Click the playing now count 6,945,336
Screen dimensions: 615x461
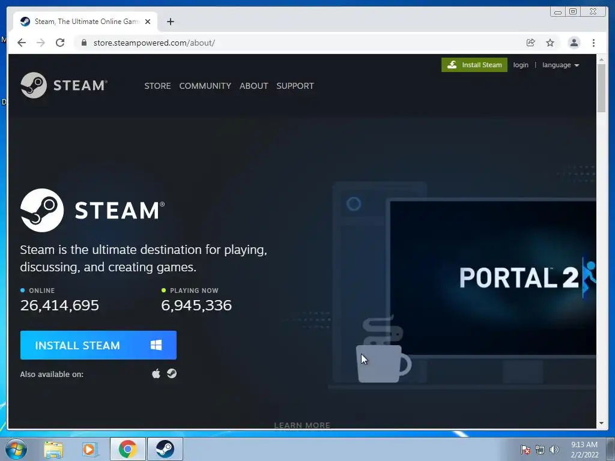click(x=196, y=306)
